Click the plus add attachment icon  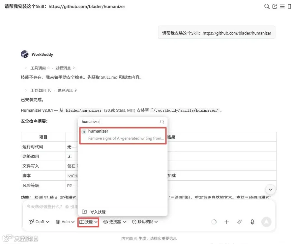point(227,222)
